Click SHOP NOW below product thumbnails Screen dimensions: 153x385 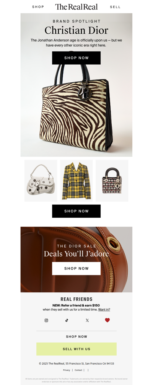(x=76, y=211)
